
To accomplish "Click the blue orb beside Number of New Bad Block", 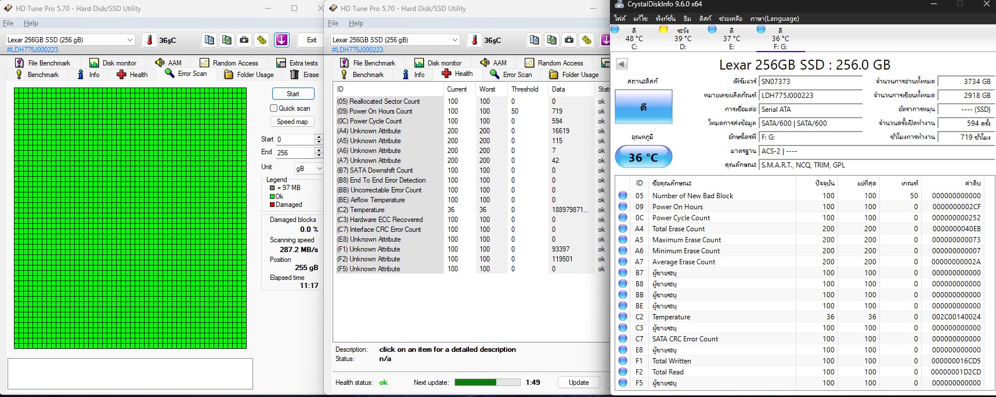I will (x=623, y=196).
